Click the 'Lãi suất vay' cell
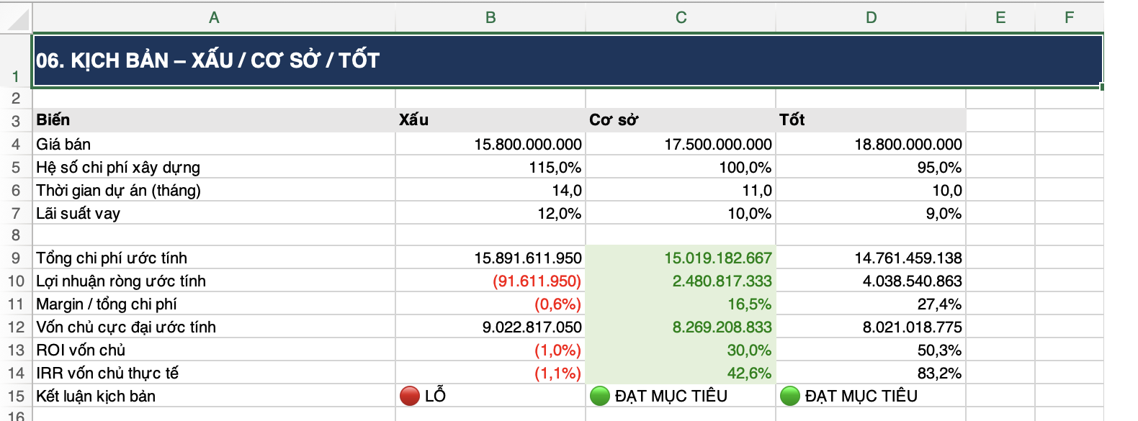 click(214, 213)
